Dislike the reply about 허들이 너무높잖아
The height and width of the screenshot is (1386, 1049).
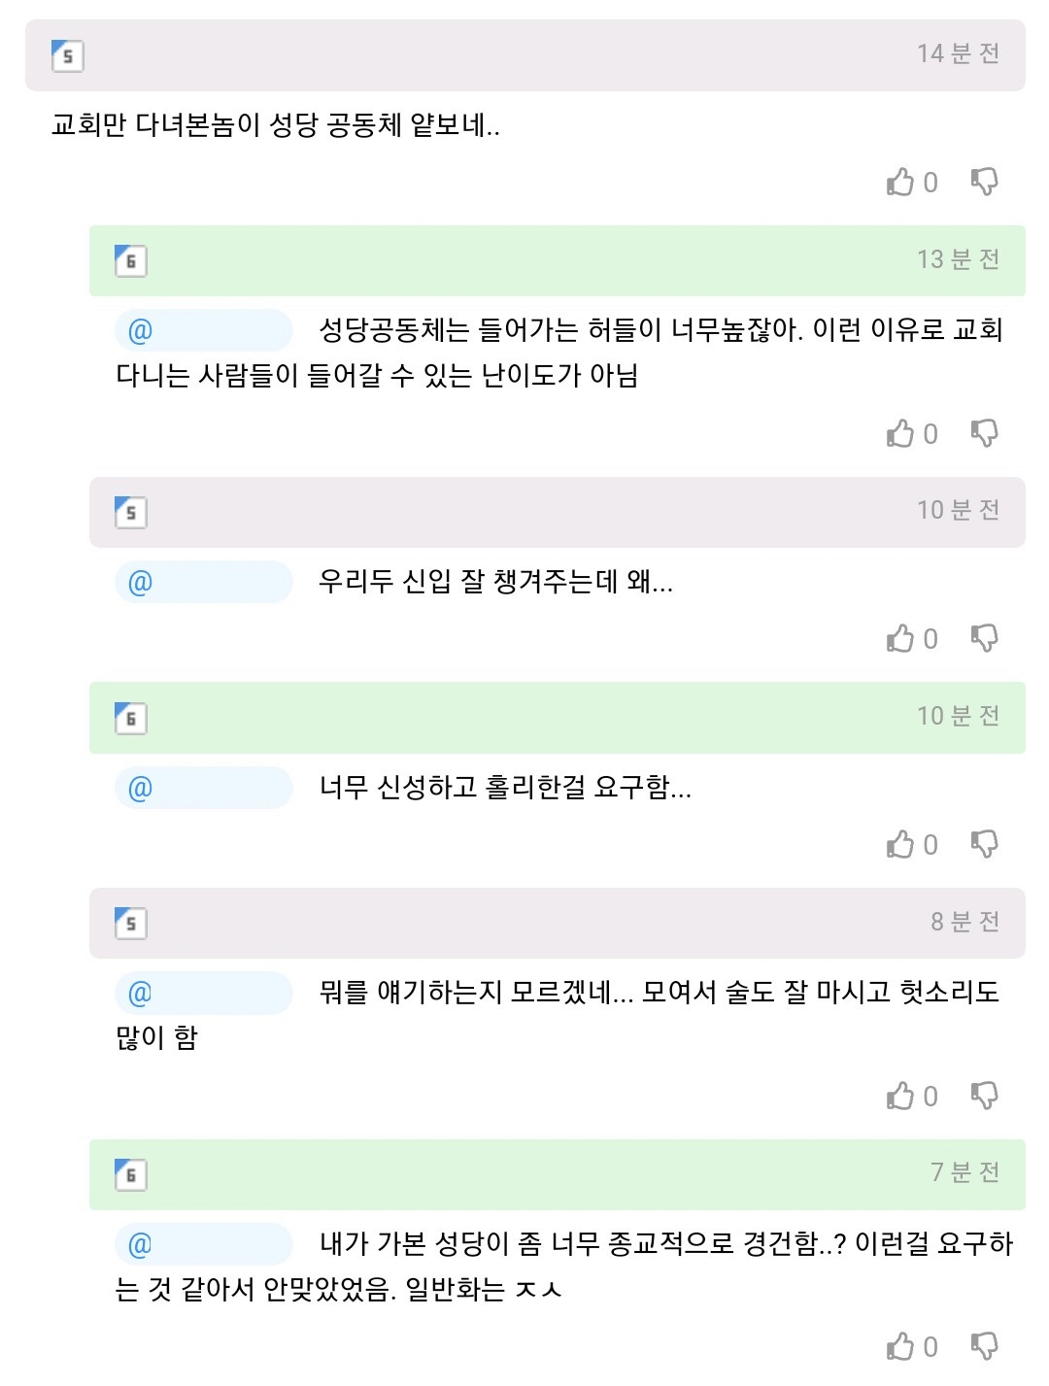pyautogui.click(x=984, y=434)
